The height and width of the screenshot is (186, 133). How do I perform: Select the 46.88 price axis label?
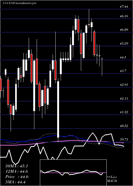[124, 16]
